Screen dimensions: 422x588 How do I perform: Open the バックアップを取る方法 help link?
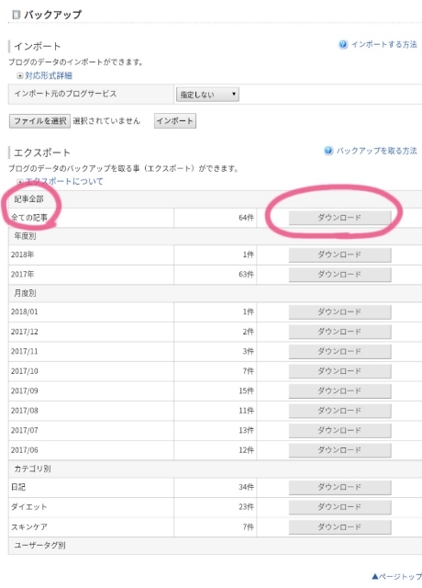376,151
